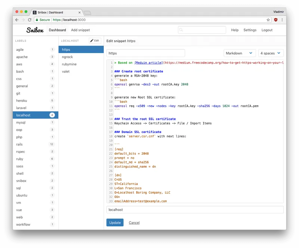Reload the page with refresh icon
299x248 pixels.
30,20
